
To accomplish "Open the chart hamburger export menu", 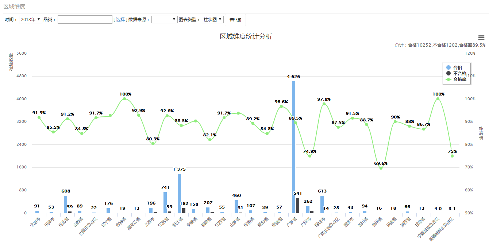I will [481, 38].
